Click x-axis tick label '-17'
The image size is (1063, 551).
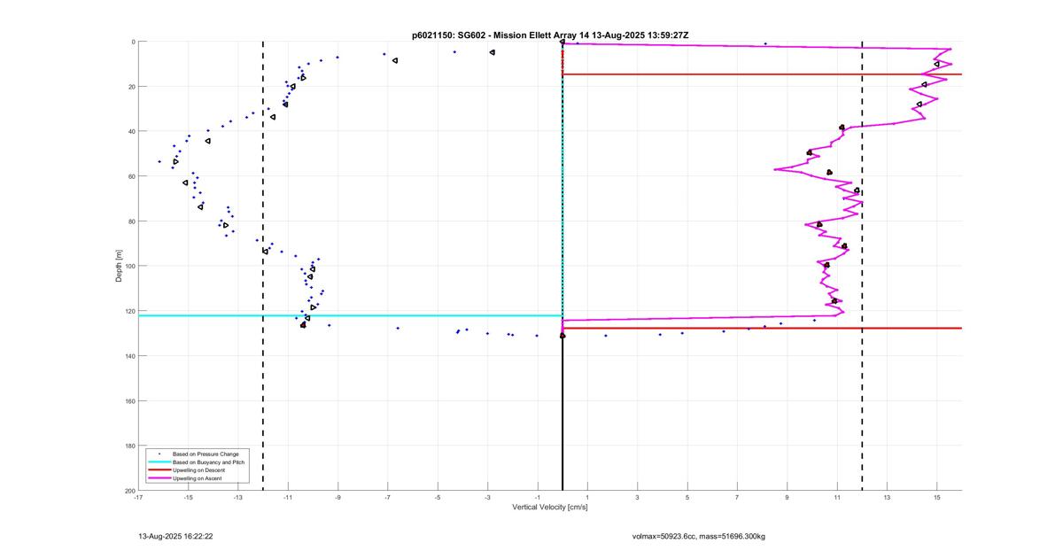coord(138,498)
